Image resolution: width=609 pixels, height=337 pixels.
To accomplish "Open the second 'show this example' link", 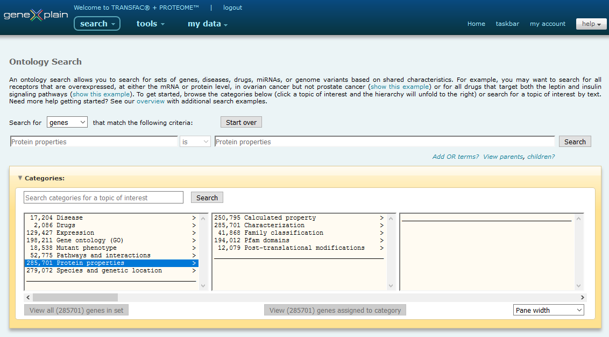I will pos(101,94).
